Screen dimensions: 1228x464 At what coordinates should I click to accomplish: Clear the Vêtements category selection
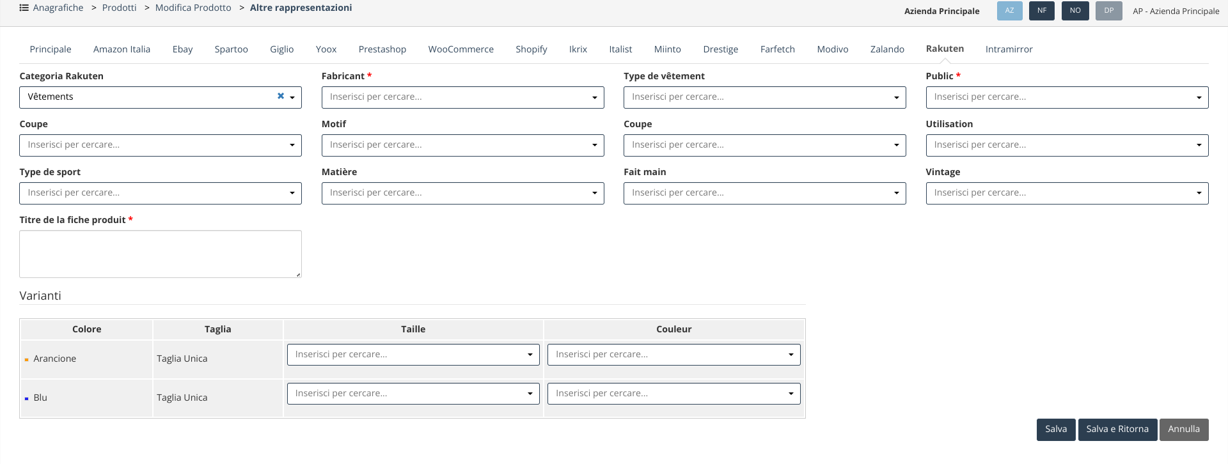(280, 96)
